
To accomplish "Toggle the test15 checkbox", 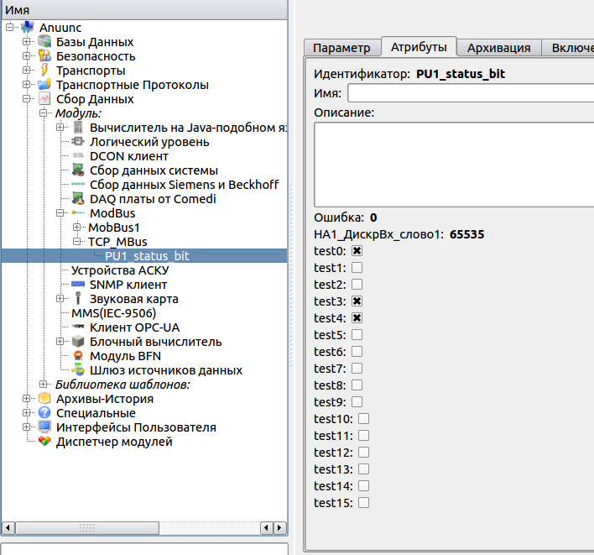I will pos(363,503).
